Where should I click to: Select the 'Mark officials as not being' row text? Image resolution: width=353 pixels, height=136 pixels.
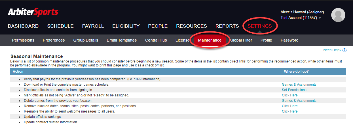point(76,95)
